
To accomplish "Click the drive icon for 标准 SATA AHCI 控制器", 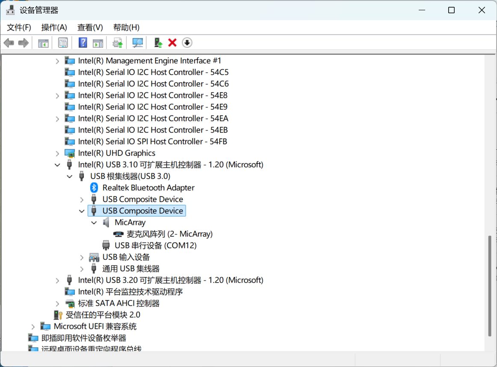I will click(x=69, y=304).
